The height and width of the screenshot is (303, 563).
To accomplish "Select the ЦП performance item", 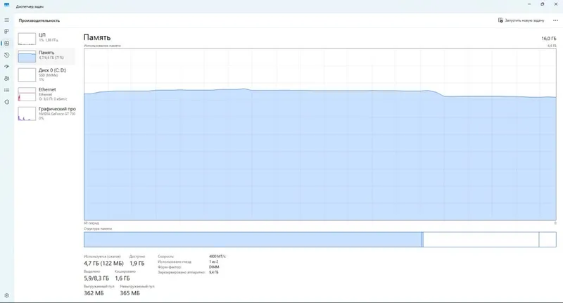I will click(x=46, y=38).
